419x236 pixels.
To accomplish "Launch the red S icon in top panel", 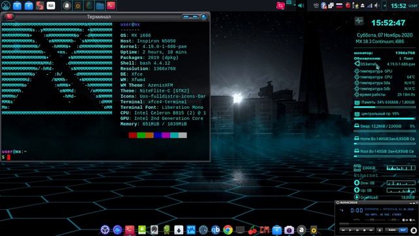I will click(39, 5).
